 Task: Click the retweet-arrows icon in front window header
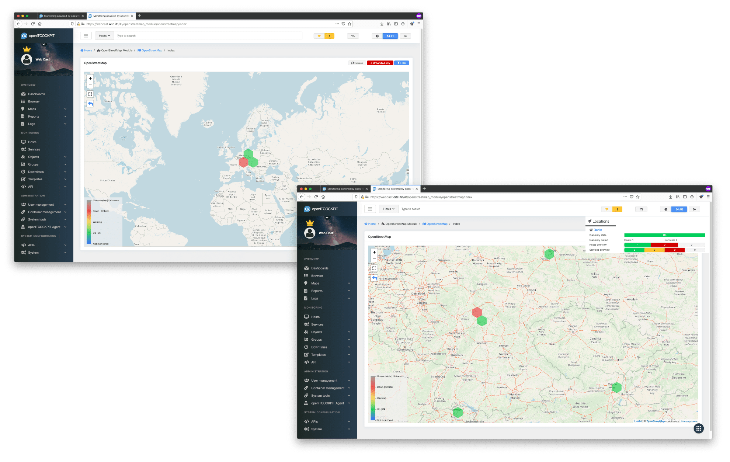pyautogui.click(x=641, y=209)
